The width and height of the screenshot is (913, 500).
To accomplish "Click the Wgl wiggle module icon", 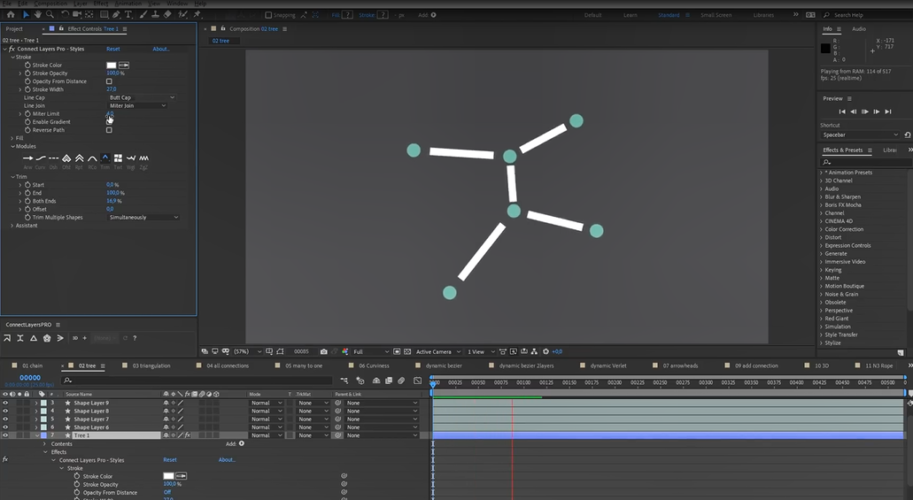I will [131, 158].
